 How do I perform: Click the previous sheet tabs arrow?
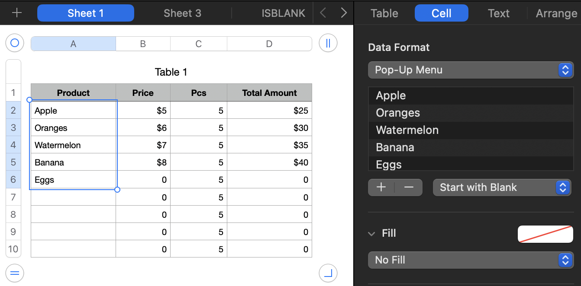click(x=323, y=13)
